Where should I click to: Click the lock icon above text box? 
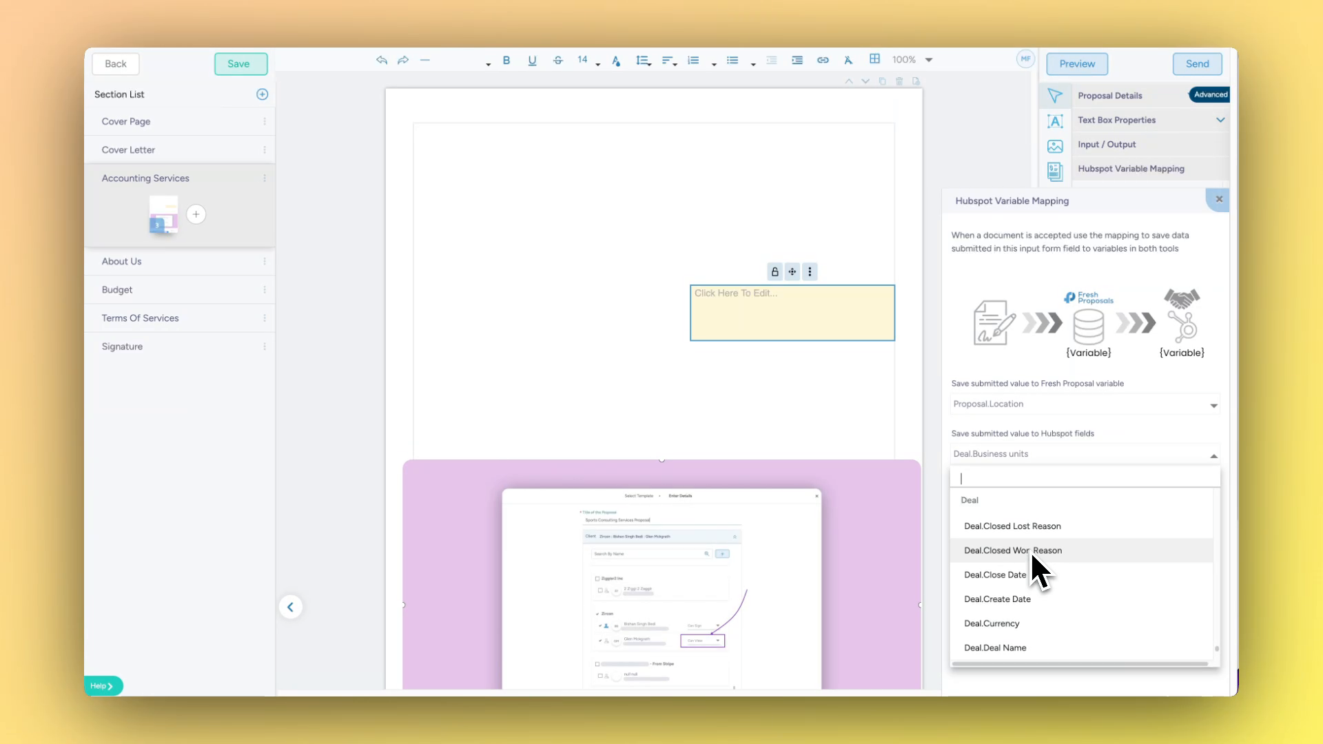(775, 272)
